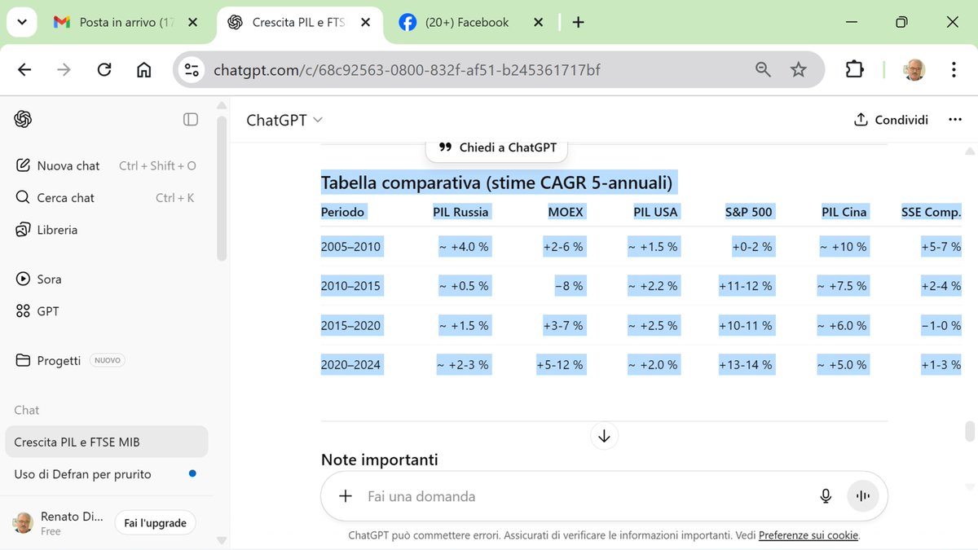978x550 pixels.
Task: Open the Chrome three-dot menu
Action: pyautogui.click(x=954, y=70)
